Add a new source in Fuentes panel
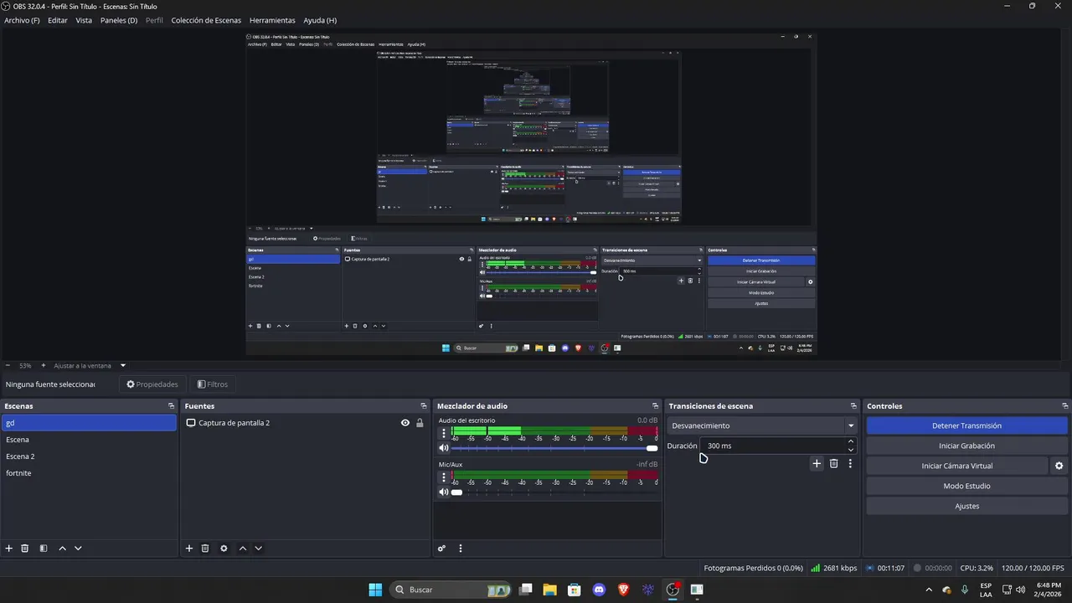 pyautogui.click(x=189, y=549)
